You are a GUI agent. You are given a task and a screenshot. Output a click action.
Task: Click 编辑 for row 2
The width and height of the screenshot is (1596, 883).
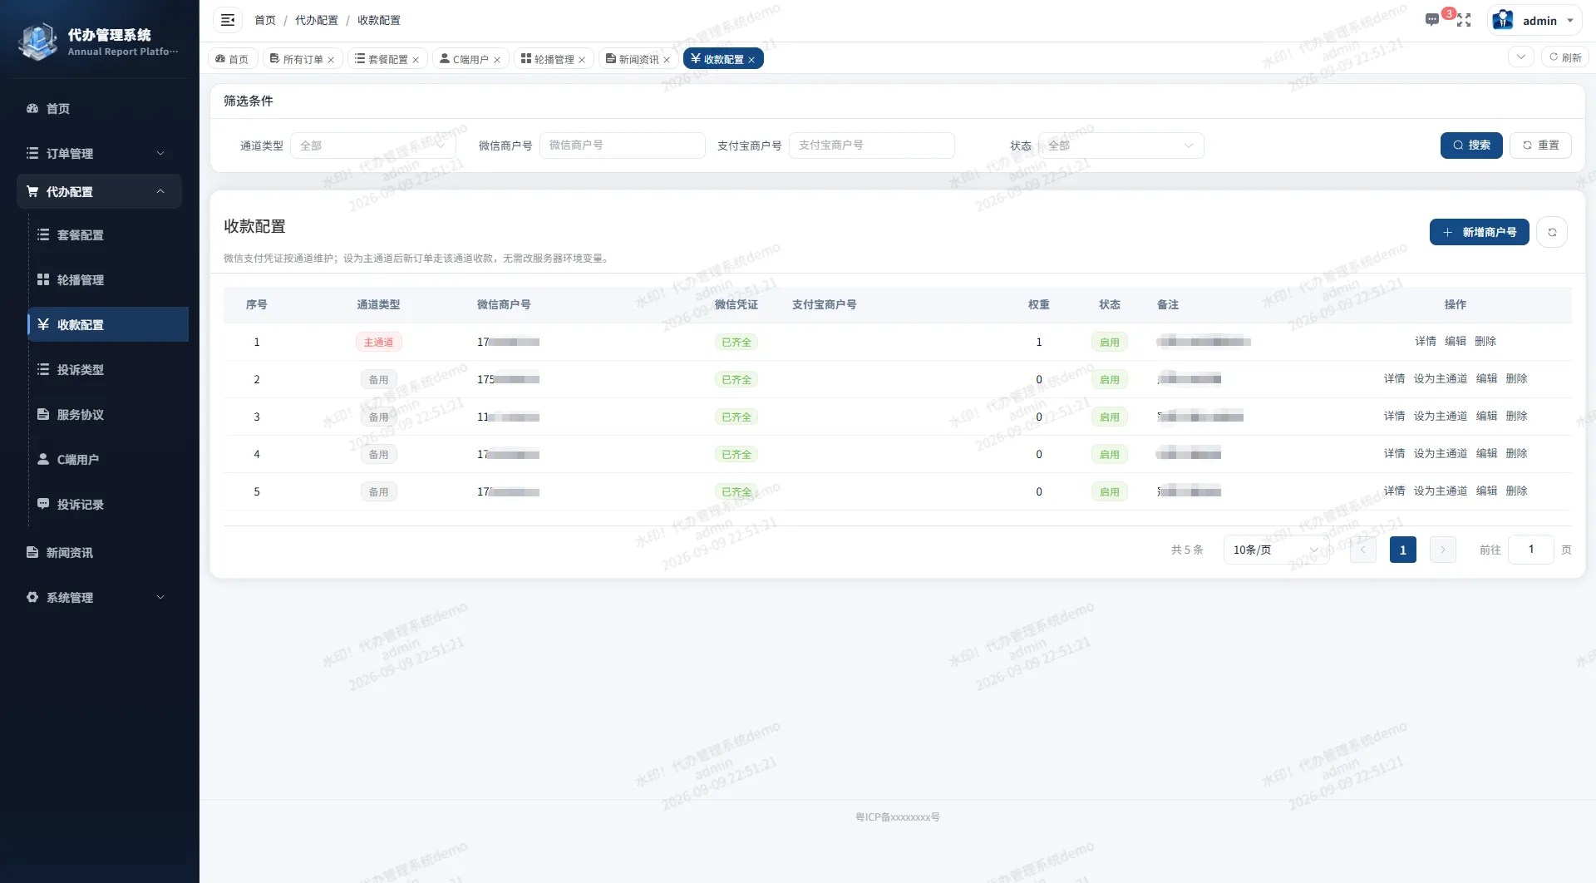[1486, 378]
